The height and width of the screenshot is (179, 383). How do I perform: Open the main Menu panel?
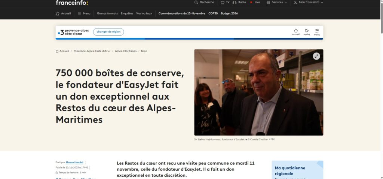coord(84,13)
